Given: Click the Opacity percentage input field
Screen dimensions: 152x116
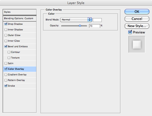Looking at the screenshot, I should (94, 26).
